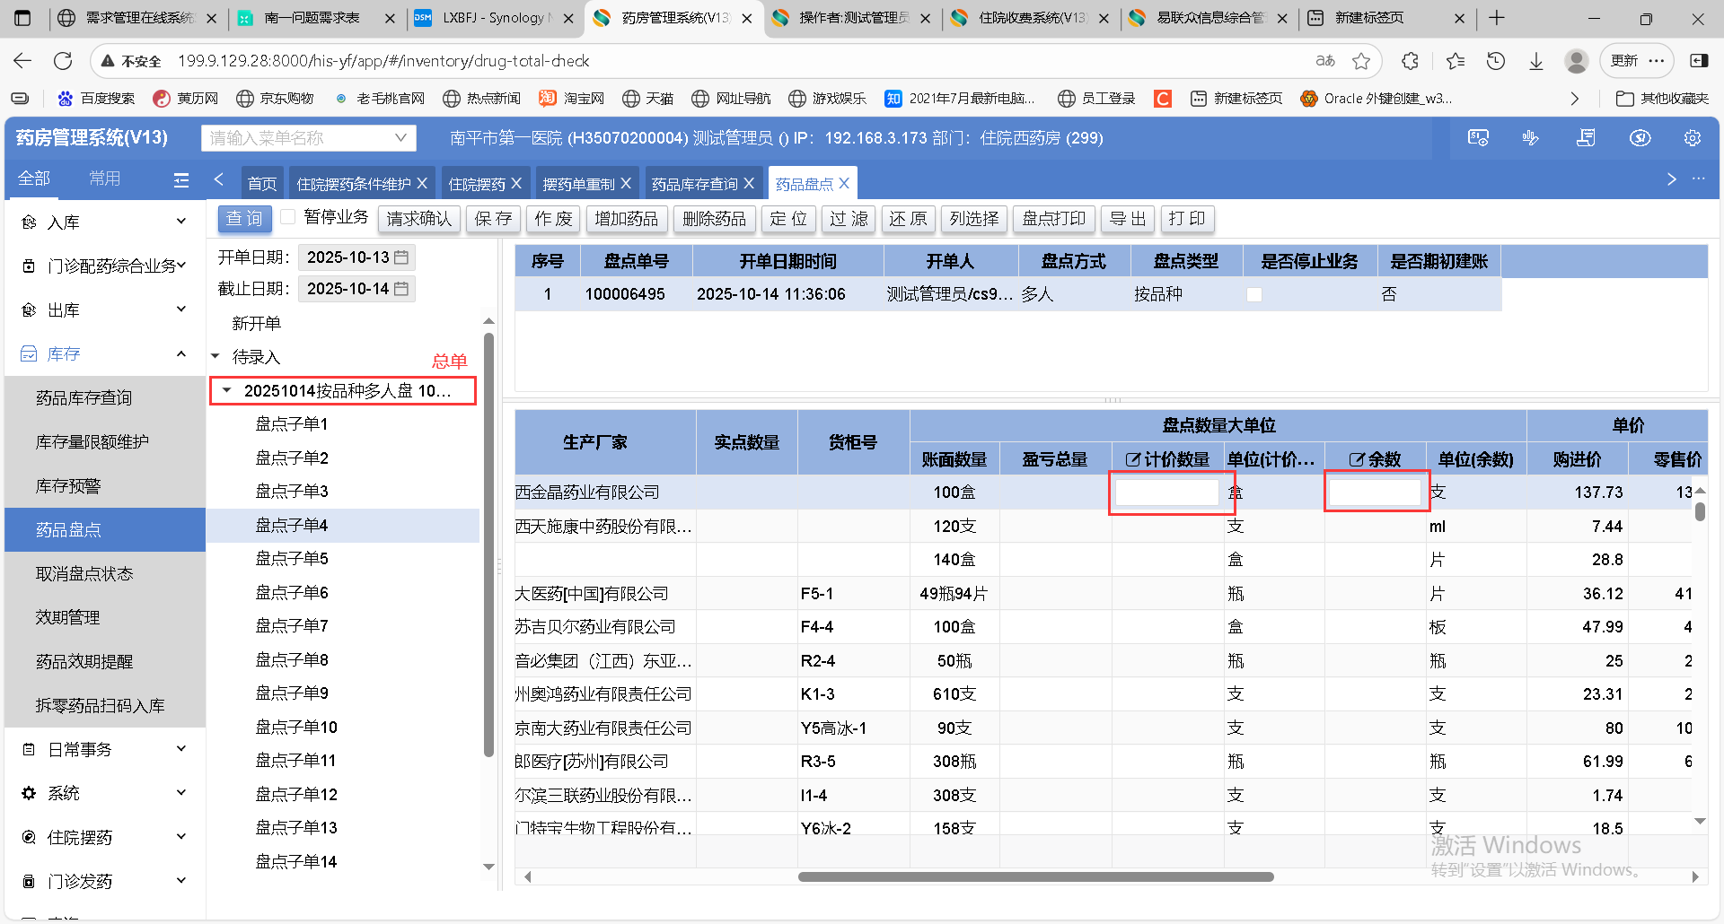Open the SI card reader icon in header
The image size is (1724, 924).
[x=1477, y=138]
